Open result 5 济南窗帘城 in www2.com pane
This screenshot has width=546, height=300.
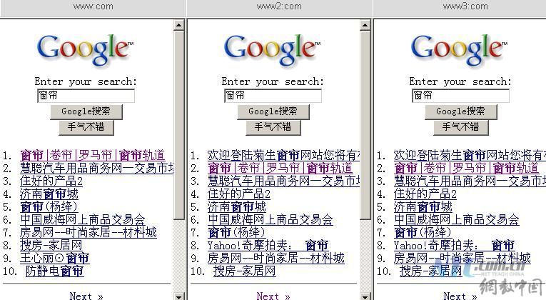[x=237, y=207]
